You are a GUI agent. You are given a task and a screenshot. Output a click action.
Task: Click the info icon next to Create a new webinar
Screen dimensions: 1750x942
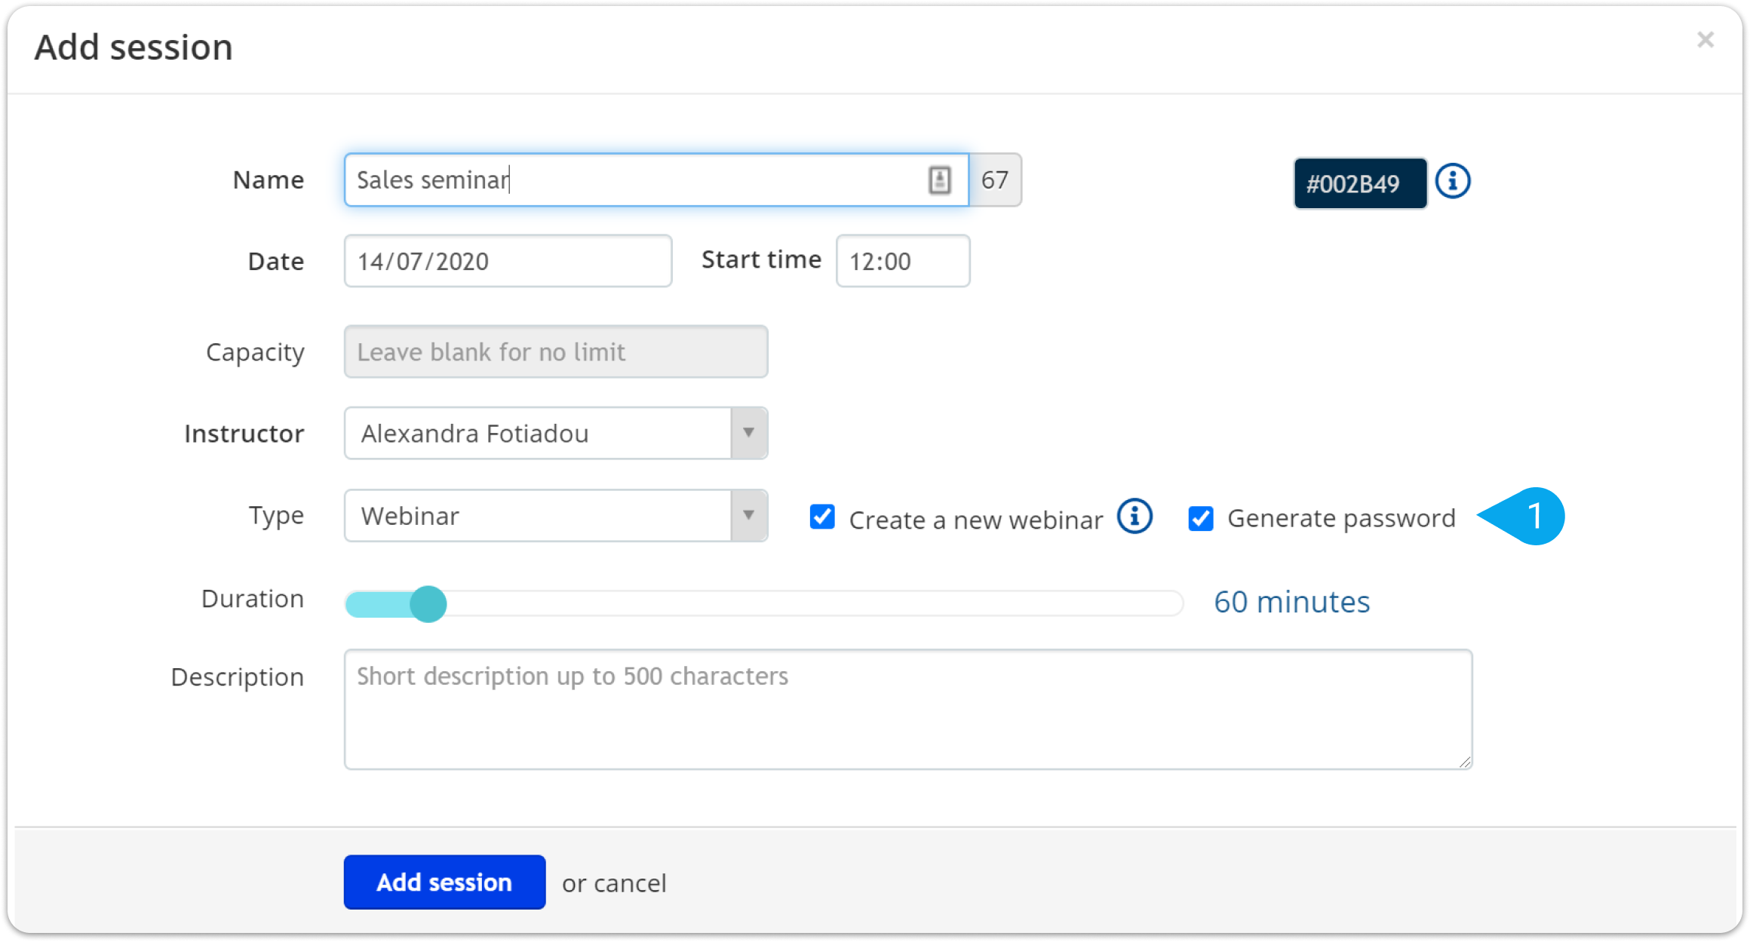click(1134, 517)
